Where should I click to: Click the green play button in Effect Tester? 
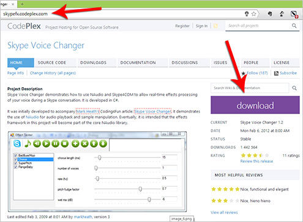47,143
